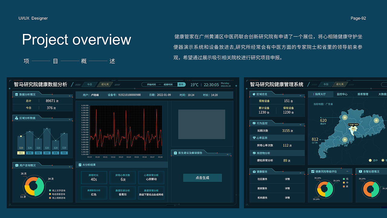
Task: Click the 健康风险等级评估 pulse icon
Action: (x=312, y=172)
